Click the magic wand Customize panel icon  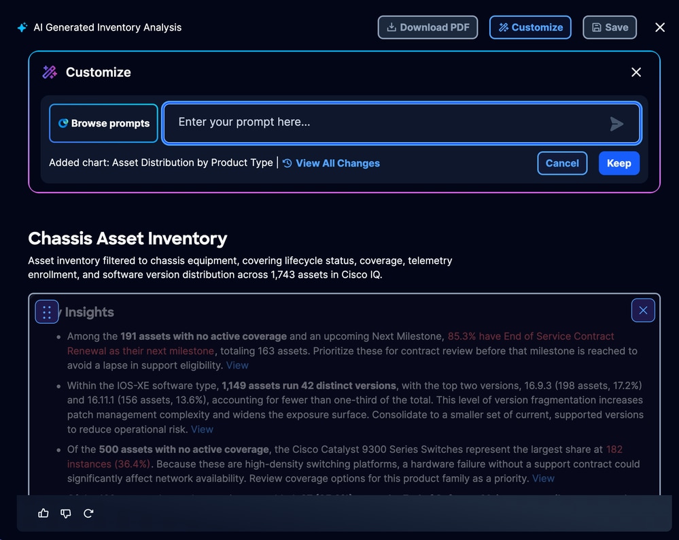pyautogui.click(x=50, y=72)
